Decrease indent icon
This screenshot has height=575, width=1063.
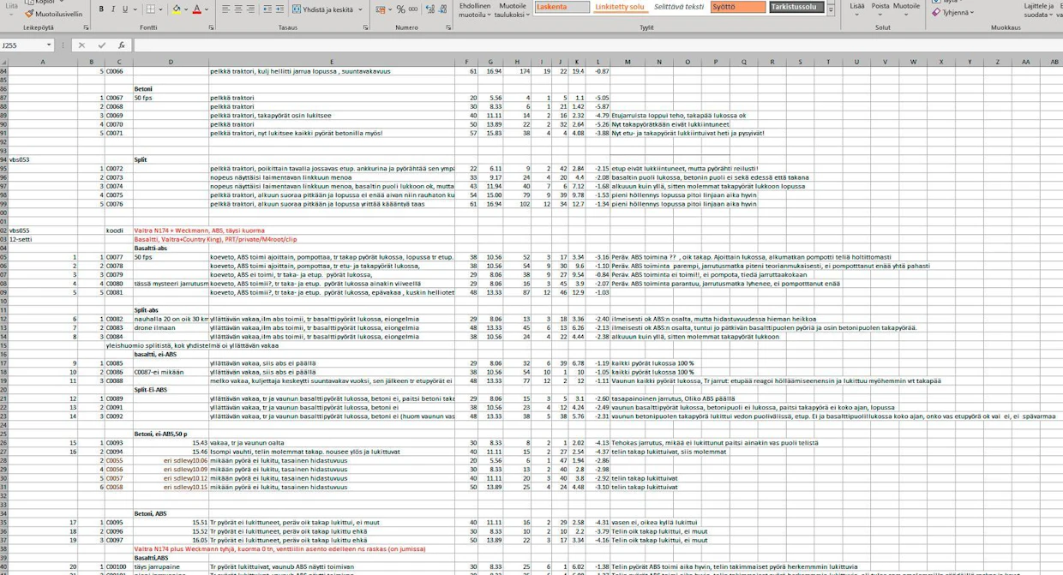tap(267, 9)
